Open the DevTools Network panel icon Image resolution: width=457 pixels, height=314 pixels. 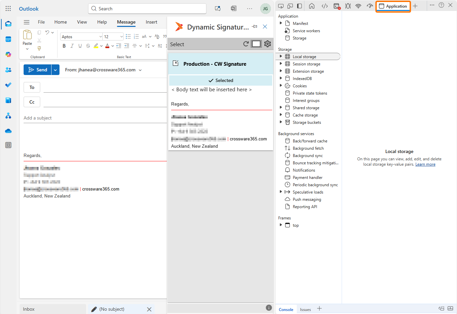click(x=358, y=6)
